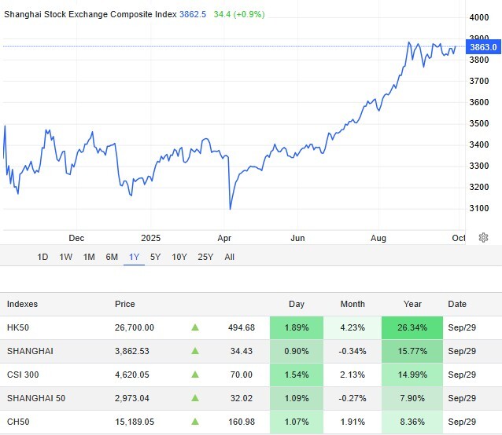Image resolution: width=502 pixels, height=435 pixels.
Task: Click green up arrow in SHANGHAI row
Action: (x=195, y=351)
